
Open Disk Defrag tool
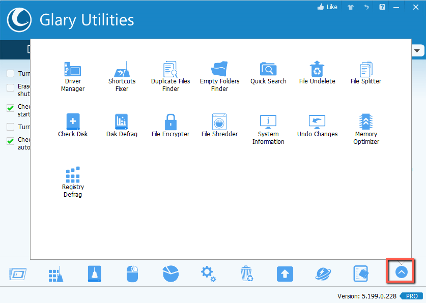point(122,126)
